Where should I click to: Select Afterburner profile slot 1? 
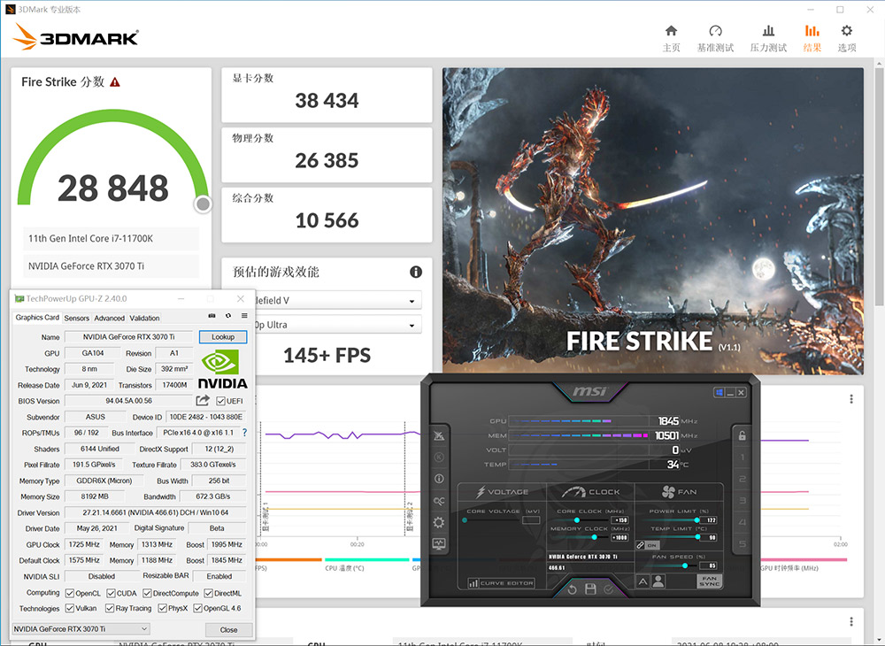coord(743,457)
